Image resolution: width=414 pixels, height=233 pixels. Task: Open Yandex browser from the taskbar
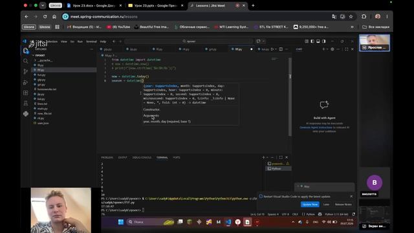pyautogui.click(x=237, y=222)
